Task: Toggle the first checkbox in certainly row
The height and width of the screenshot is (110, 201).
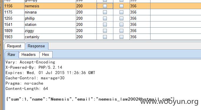Action: [105, 37]
